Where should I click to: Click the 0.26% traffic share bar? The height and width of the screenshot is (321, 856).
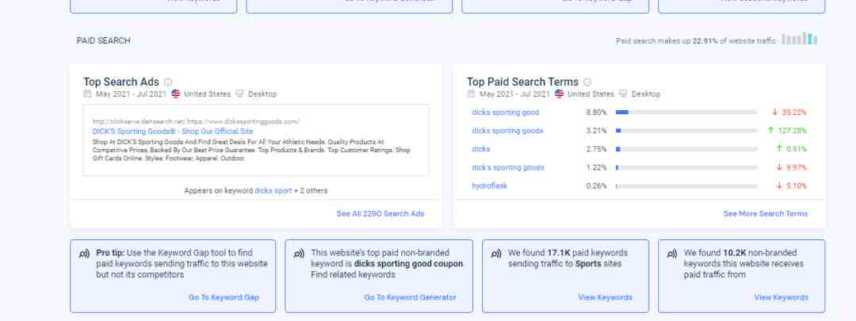pos(686,186)
